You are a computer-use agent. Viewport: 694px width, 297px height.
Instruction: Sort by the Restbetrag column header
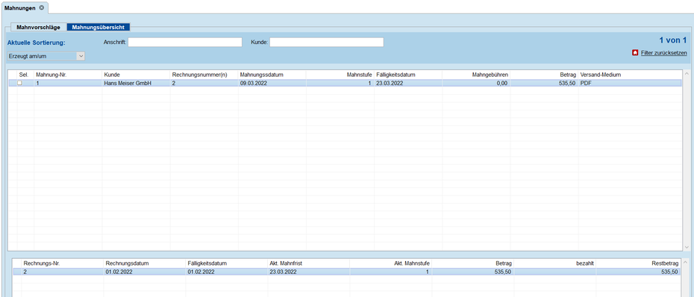638,263
